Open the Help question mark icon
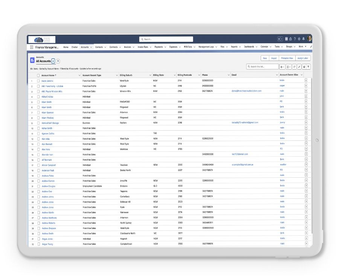The width and height of the screenshot is (339, 279). [x=295, y=39]
